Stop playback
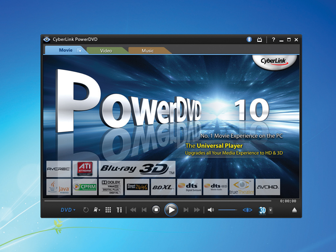This screenshot has width=336, height=252. (156, 210)
